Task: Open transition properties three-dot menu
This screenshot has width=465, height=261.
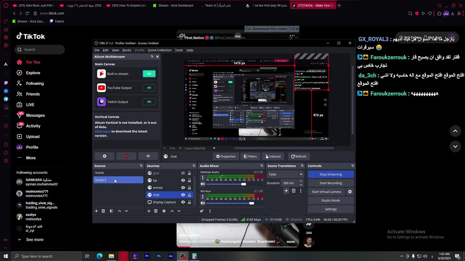Action: click(300, 191)
